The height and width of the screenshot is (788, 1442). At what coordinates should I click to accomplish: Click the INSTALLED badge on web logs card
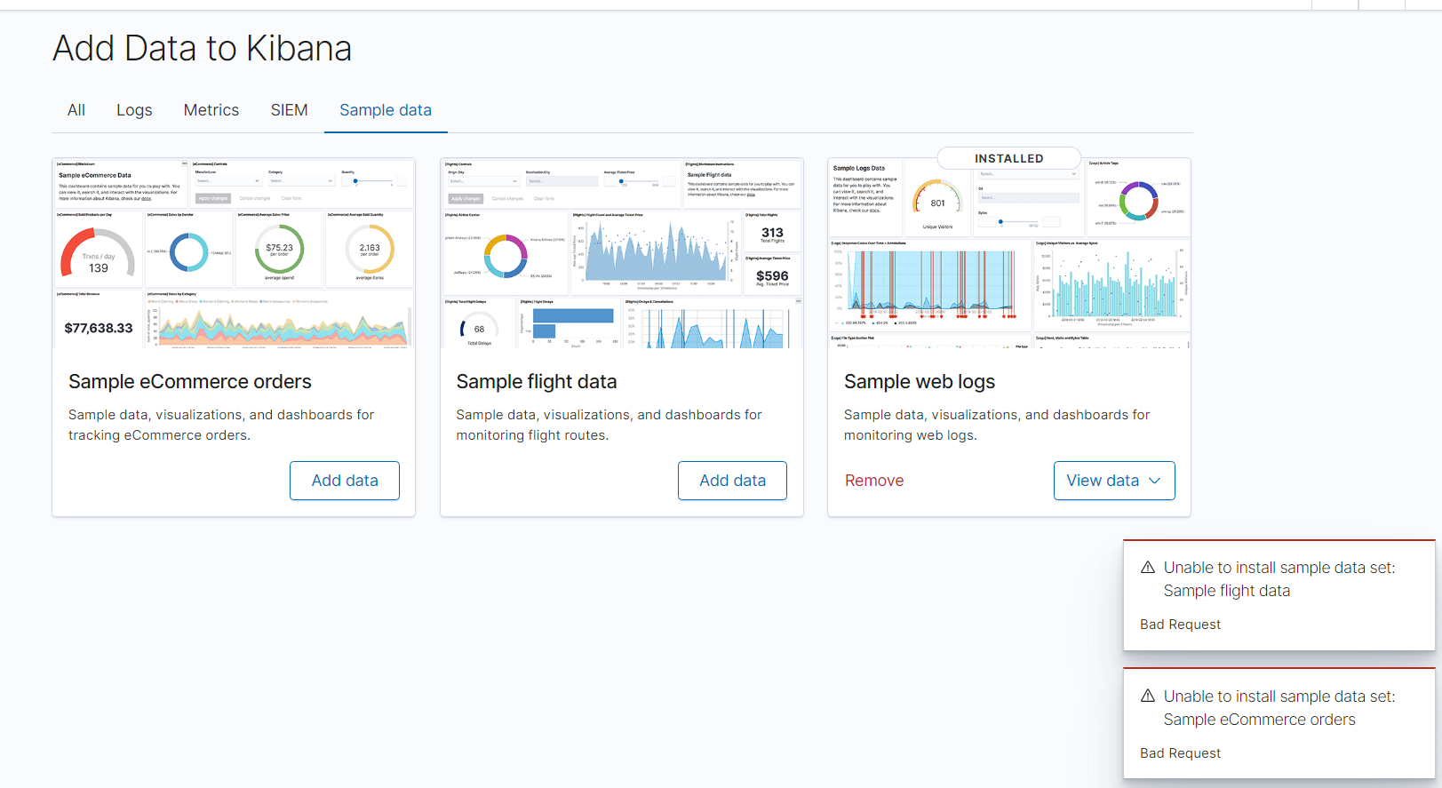click(x=1009, y=158)
